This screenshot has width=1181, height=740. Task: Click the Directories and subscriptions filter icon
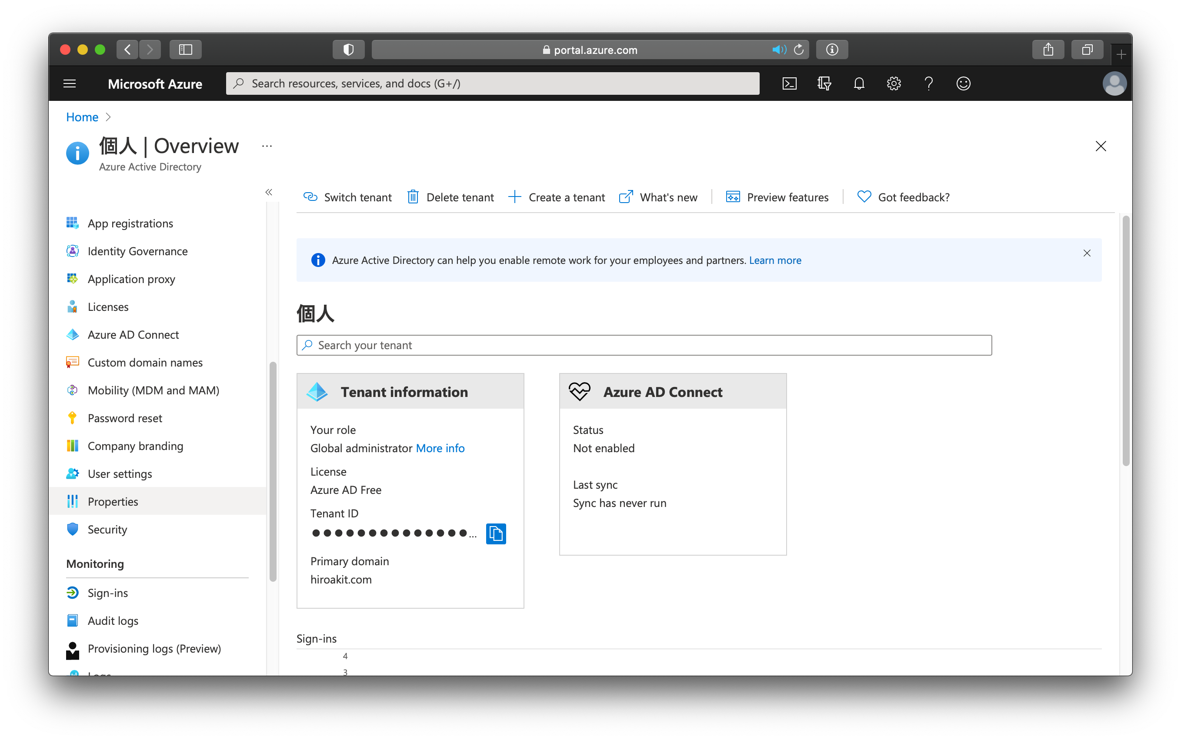point(824,83)
